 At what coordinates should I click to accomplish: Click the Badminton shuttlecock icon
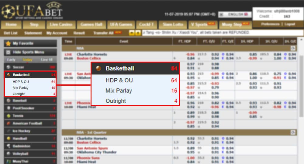9,146
